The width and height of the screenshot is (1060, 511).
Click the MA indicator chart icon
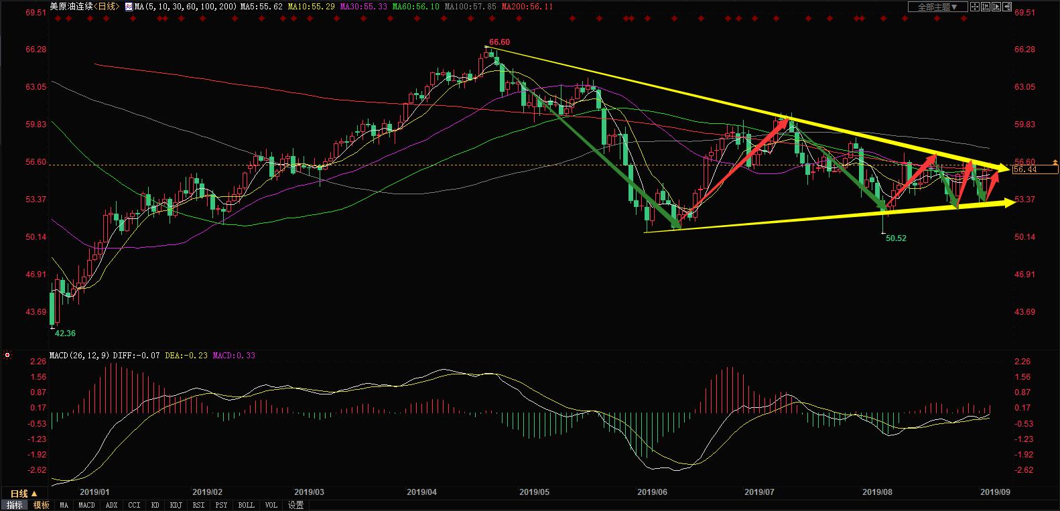[129, 7]
